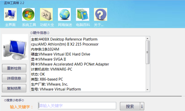Viewport: 185px width, 111px height.
Task: Click the large computer picture on left
Action: click(15, 47)
